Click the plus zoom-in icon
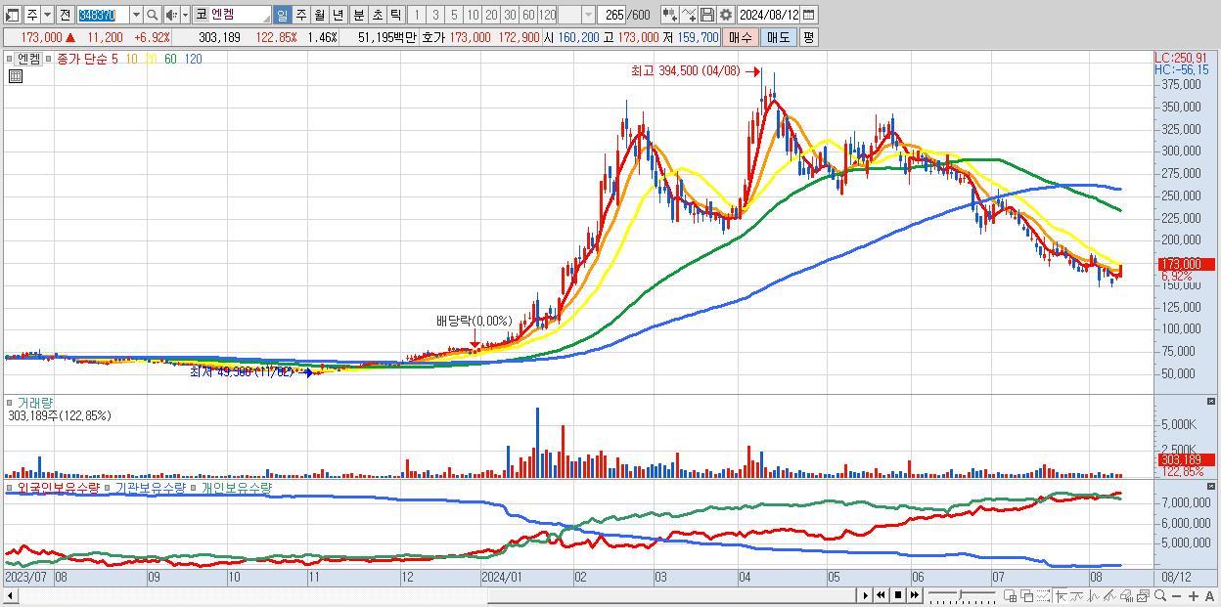The width and height of the screenshot is (1221, 607). coord(1193,595)
